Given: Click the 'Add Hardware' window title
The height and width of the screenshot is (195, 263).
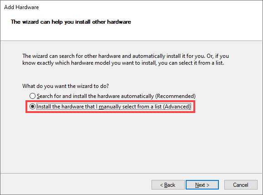Looking at the screenshot, I should [21, 7].
